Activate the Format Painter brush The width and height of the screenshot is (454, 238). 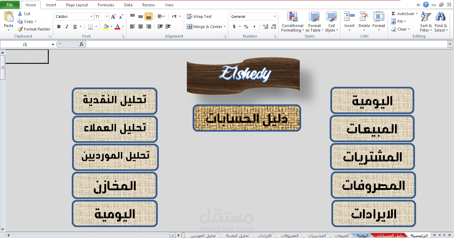[20, 29]
